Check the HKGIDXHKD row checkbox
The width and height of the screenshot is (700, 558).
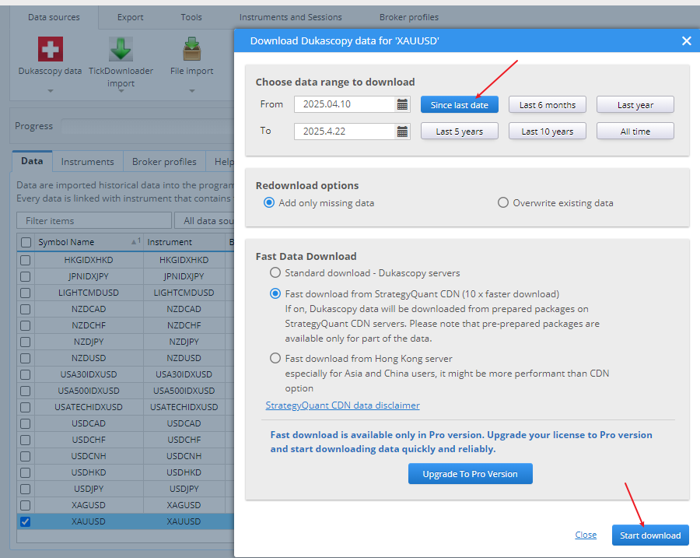click(26, 260)
